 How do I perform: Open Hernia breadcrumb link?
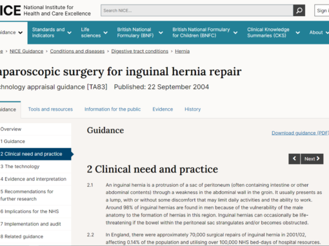click(x=183, y=52)
